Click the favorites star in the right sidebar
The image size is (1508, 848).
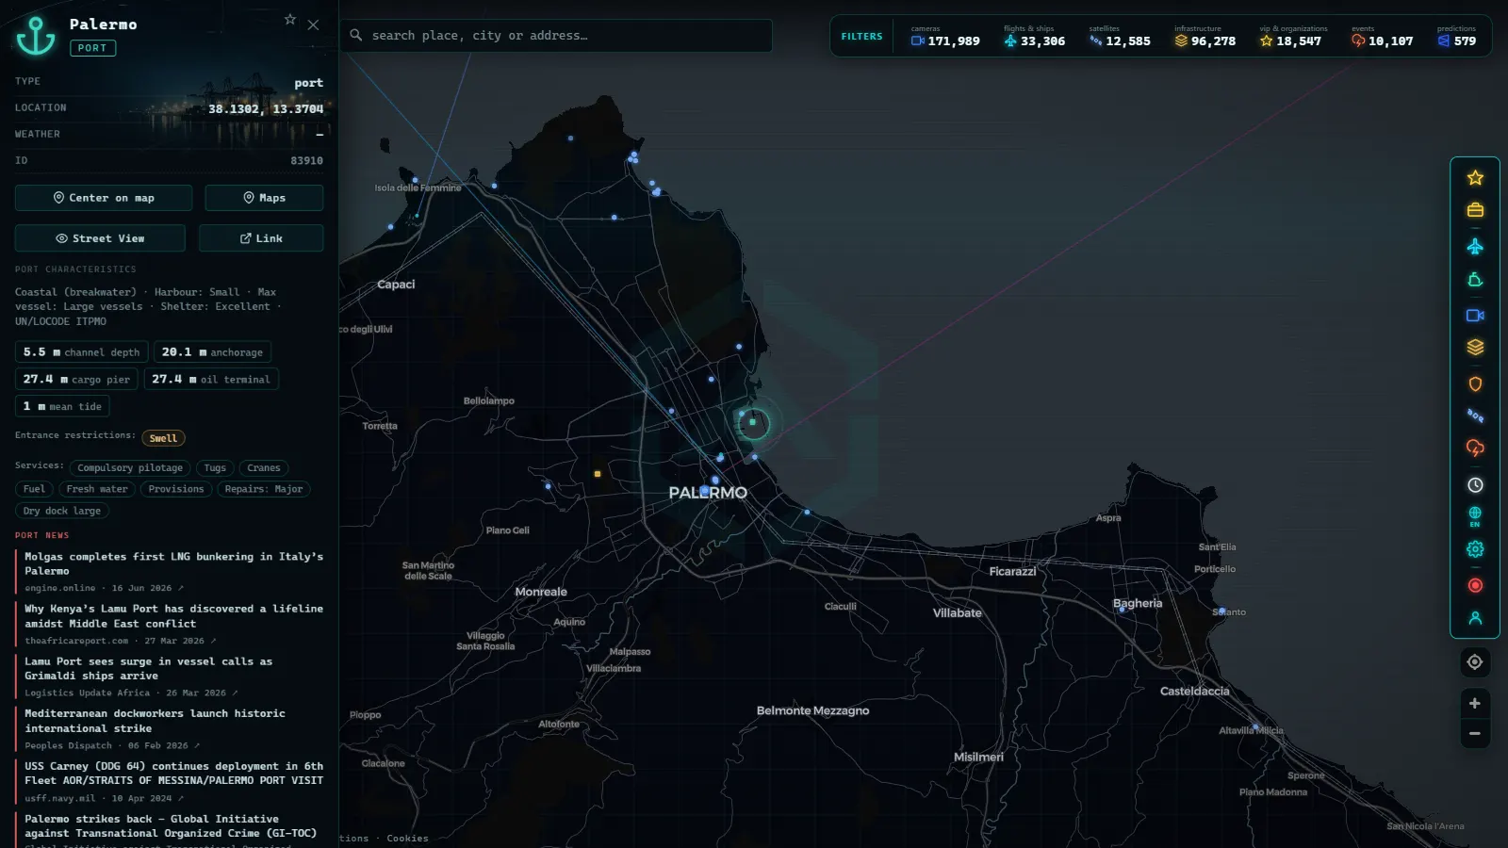(1475, 177)
